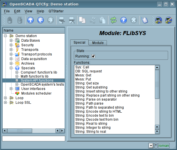Click the Data acquisition chart icon
177x150 pixels.
[x=17, y=59]
